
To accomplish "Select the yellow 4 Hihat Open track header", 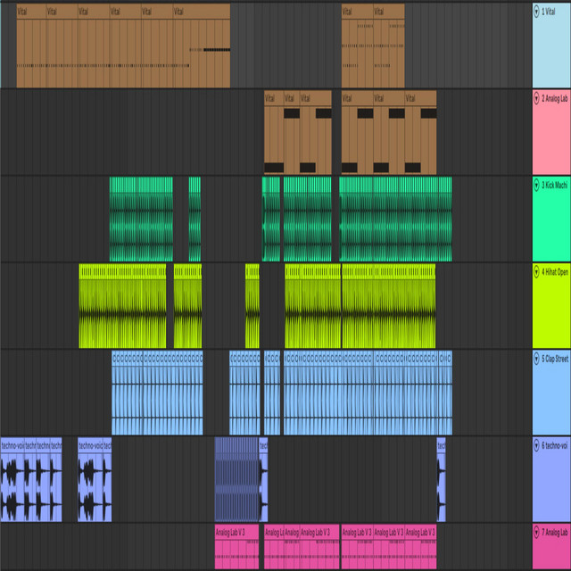I will 551,305.
